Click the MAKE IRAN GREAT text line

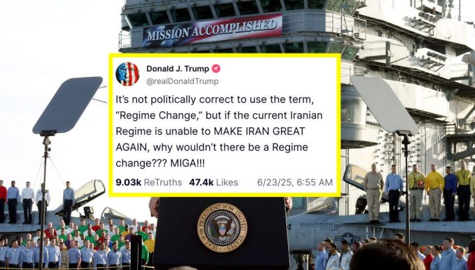tap(259, 132)
